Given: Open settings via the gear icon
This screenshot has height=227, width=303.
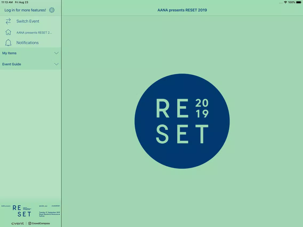Looking at the screenshot, I should 51,10.
